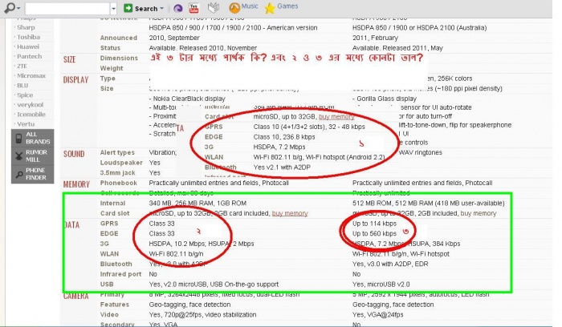Open the Toshiba brand link
This screenshot has height=327, width=562.
28,37
